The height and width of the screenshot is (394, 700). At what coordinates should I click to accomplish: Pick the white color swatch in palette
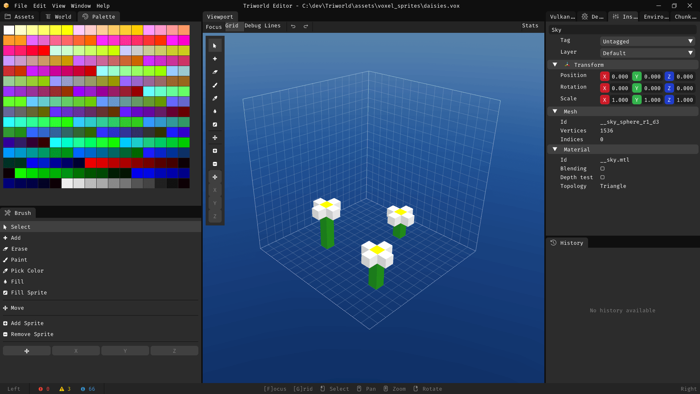(9, 30)
